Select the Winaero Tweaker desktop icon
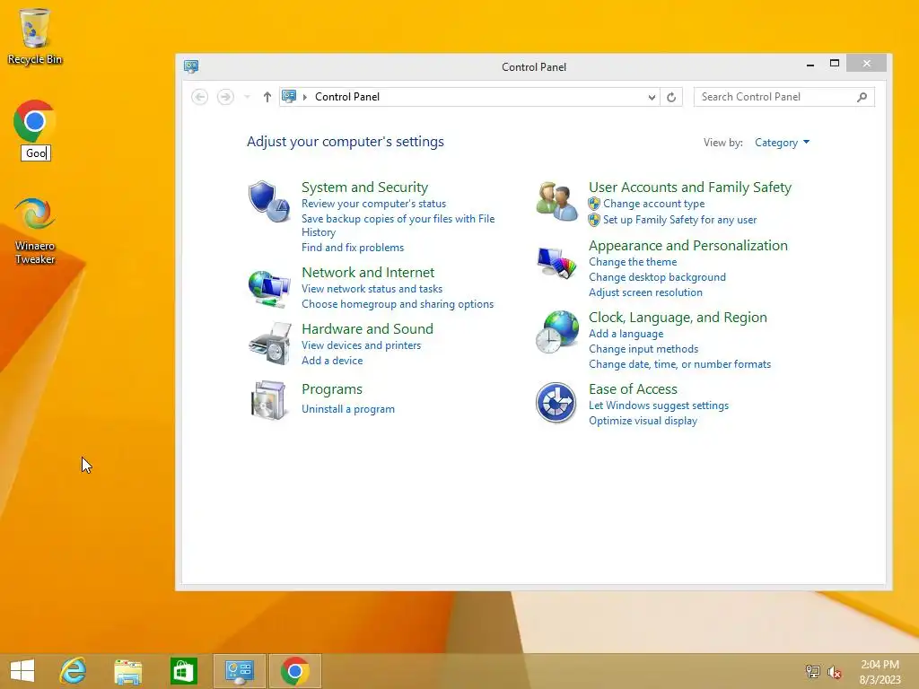 [35, 231]
